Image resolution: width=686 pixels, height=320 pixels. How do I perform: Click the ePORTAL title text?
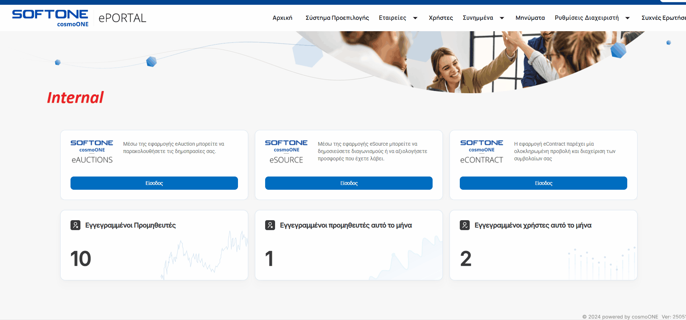click(122, 18)
